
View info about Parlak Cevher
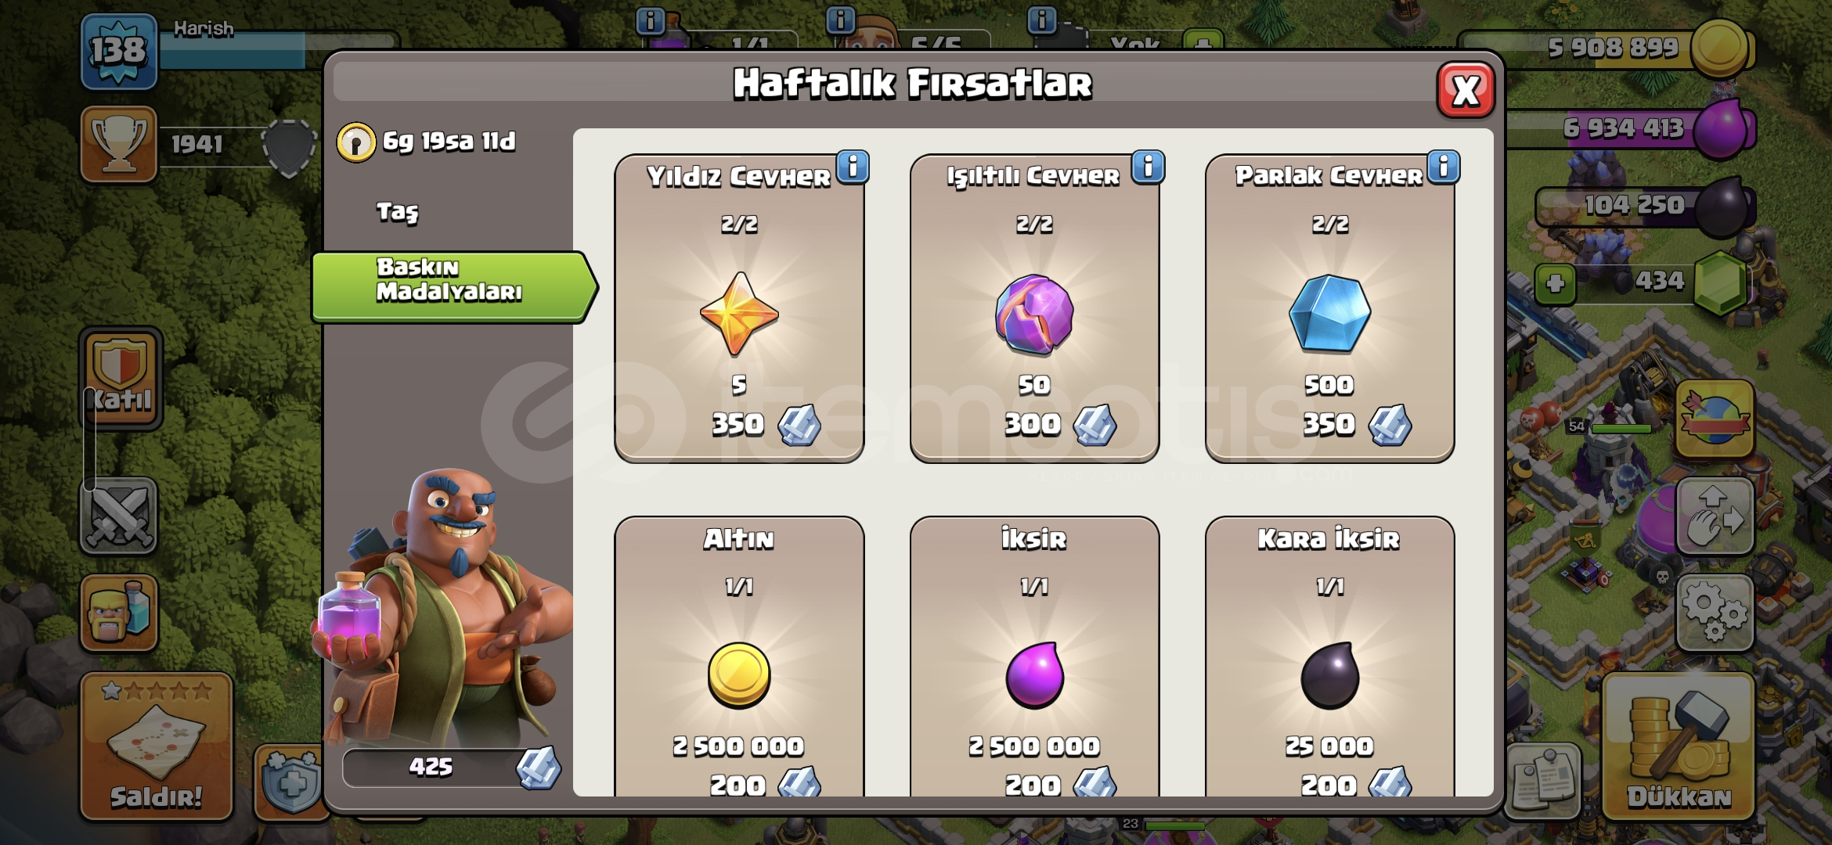coord(1443,167)
